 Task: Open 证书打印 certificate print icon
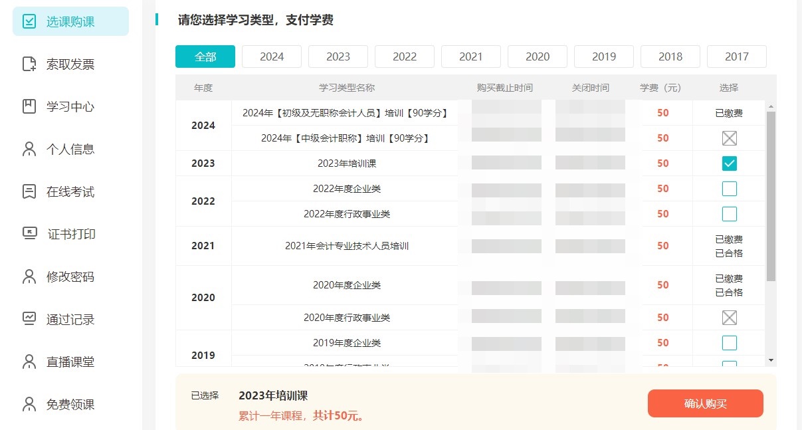(29, 234)
